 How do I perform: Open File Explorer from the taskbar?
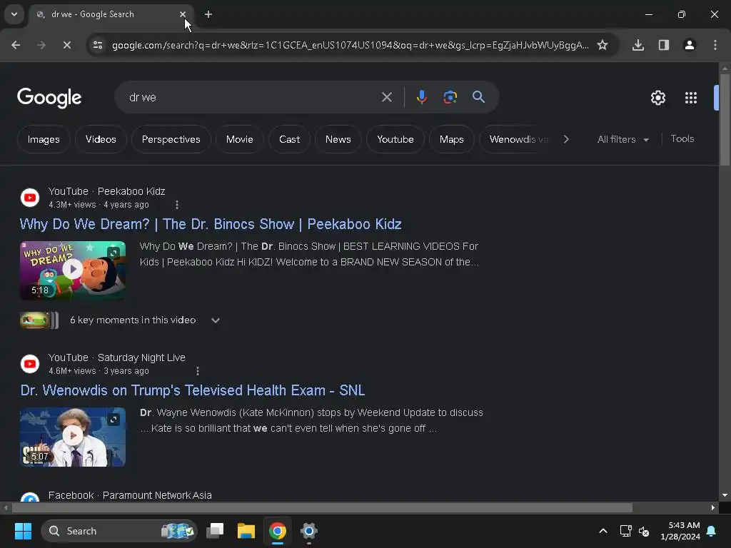(246, 531)
